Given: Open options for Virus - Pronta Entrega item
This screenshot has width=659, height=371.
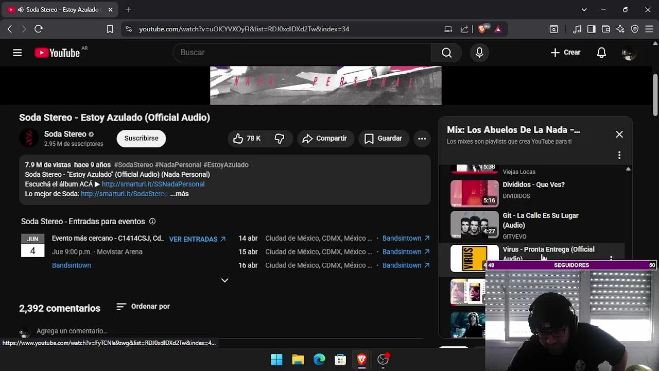Looking at the screenshot, I should 611,258.
